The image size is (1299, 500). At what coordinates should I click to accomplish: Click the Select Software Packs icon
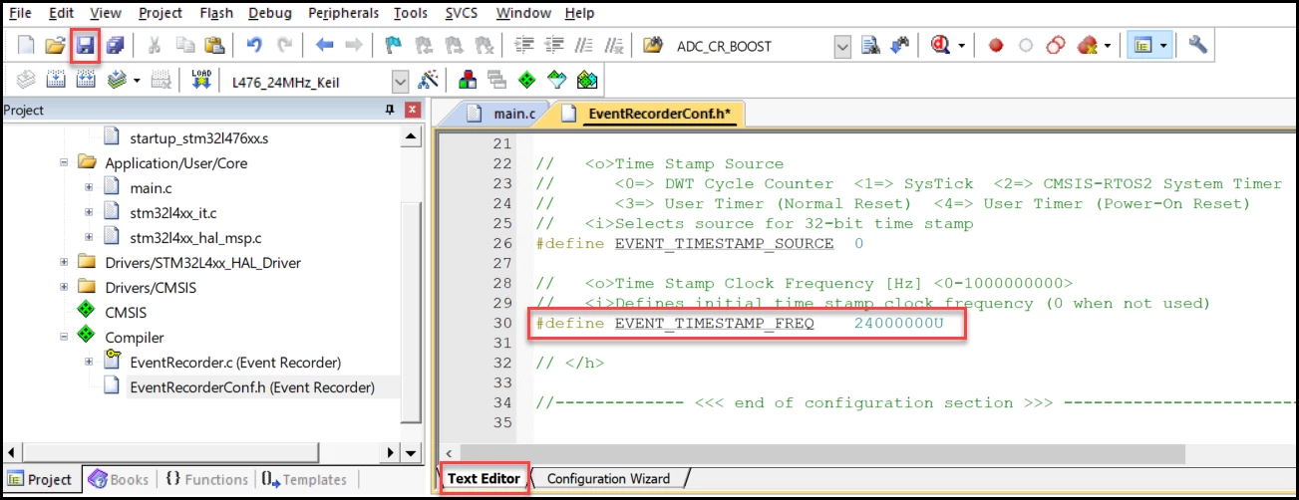(557, 80)
